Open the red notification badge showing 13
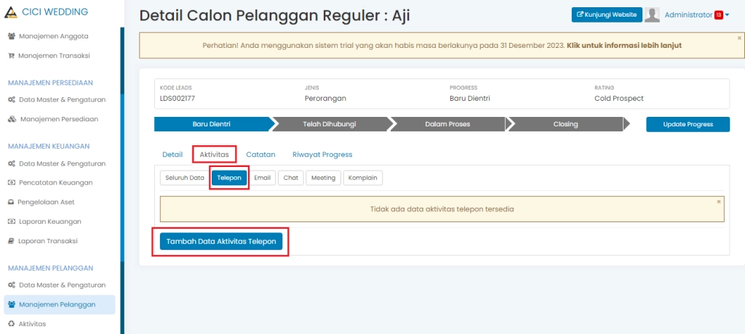745x334 pixels. (x=718, y=15)
